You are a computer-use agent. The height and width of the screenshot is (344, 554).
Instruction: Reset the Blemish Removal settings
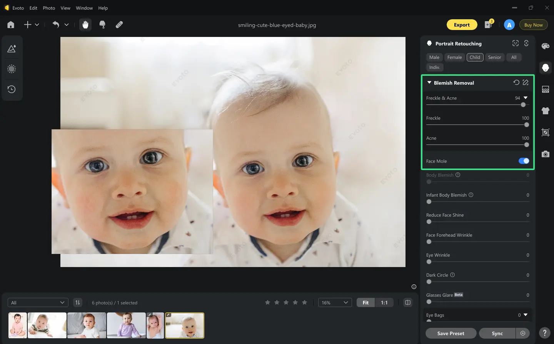[x=516, y=82]
